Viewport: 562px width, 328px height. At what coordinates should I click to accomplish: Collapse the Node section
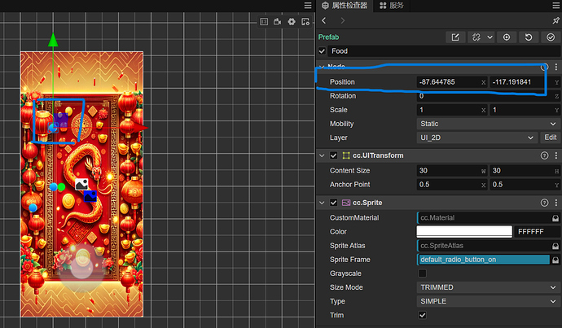tap(322, 67)
